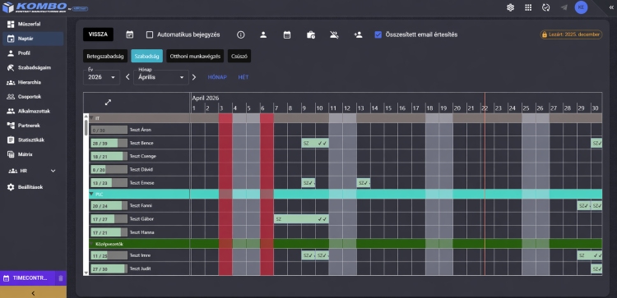
Task: Click Teszt Judit 27 / 30 progress bar
Action: (x=109, y=269)
